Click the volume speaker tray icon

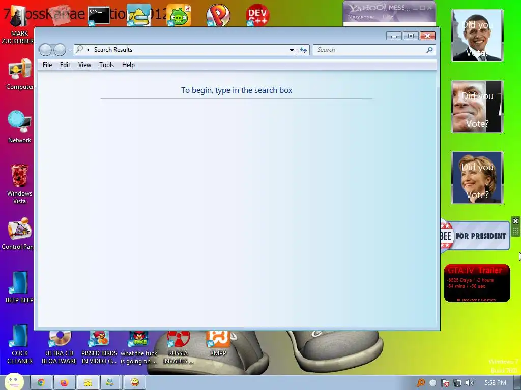469,383
